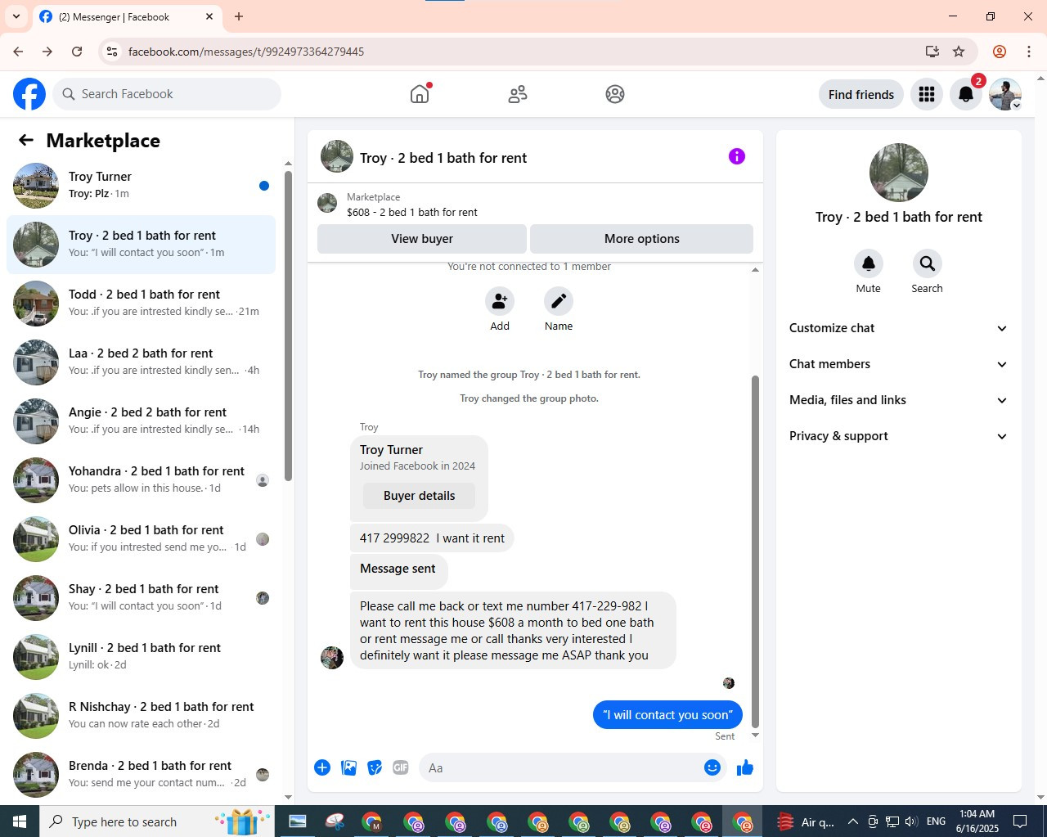Click the More options button

[642, 239]
